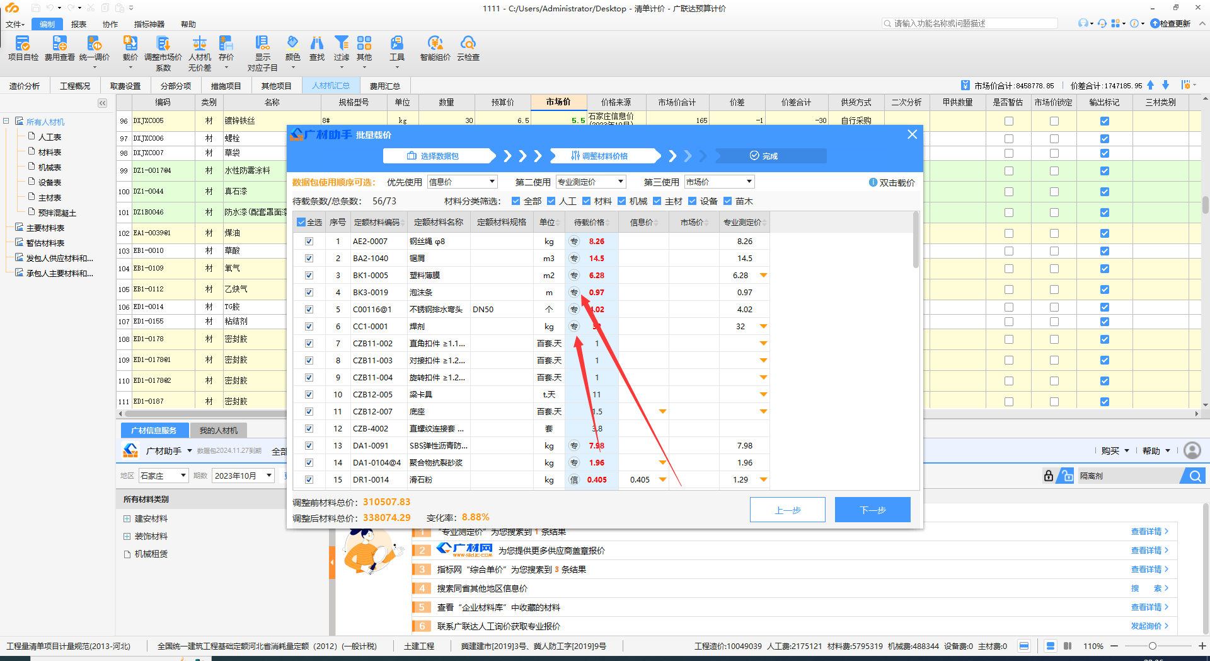
Task: Run 云检查 tool
Action: (x=468, y=48)
